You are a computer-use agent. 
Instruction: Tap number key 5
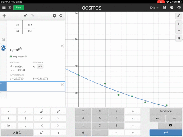tap(100, 118)
